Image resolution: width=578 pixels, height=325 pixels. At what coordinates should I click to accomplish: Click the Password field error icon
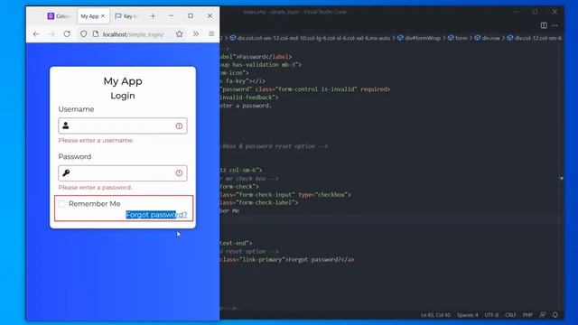[x=179, y=172]
